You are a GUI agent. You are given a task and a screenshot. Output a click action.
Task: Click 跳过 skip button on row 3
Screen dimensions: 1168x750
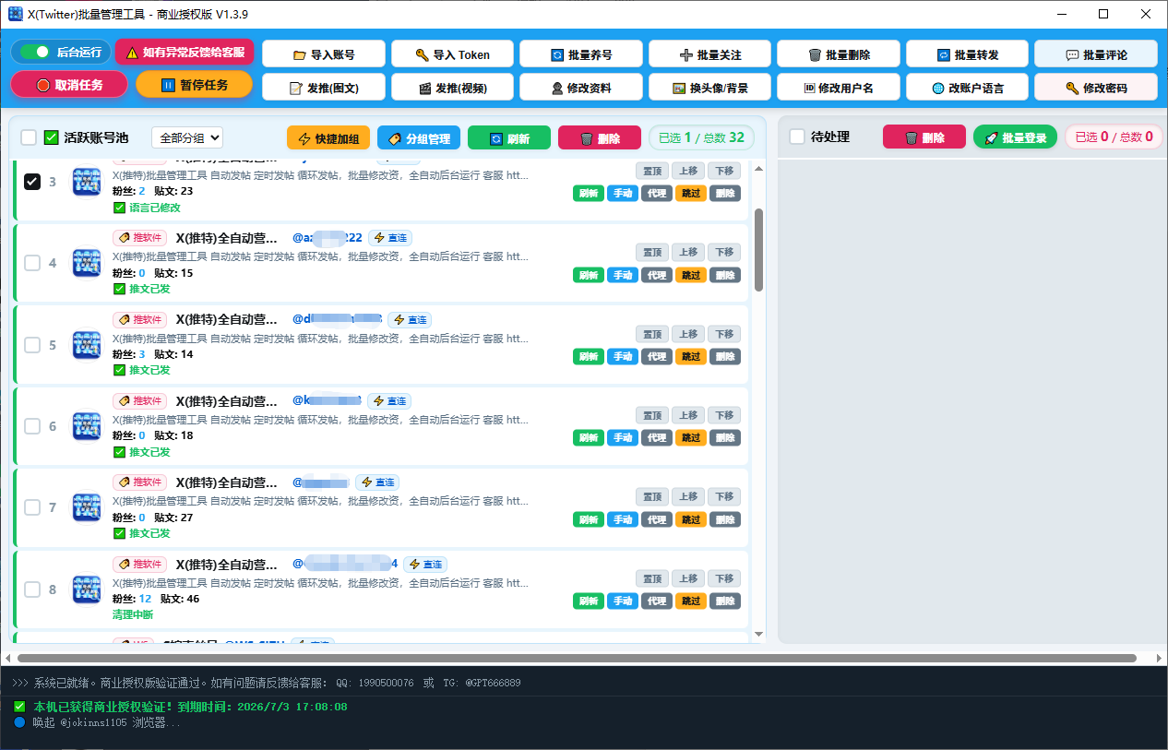690,194
